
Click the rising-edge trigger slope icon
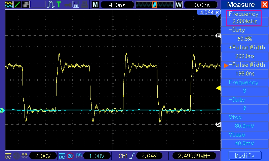coord(132,156)
